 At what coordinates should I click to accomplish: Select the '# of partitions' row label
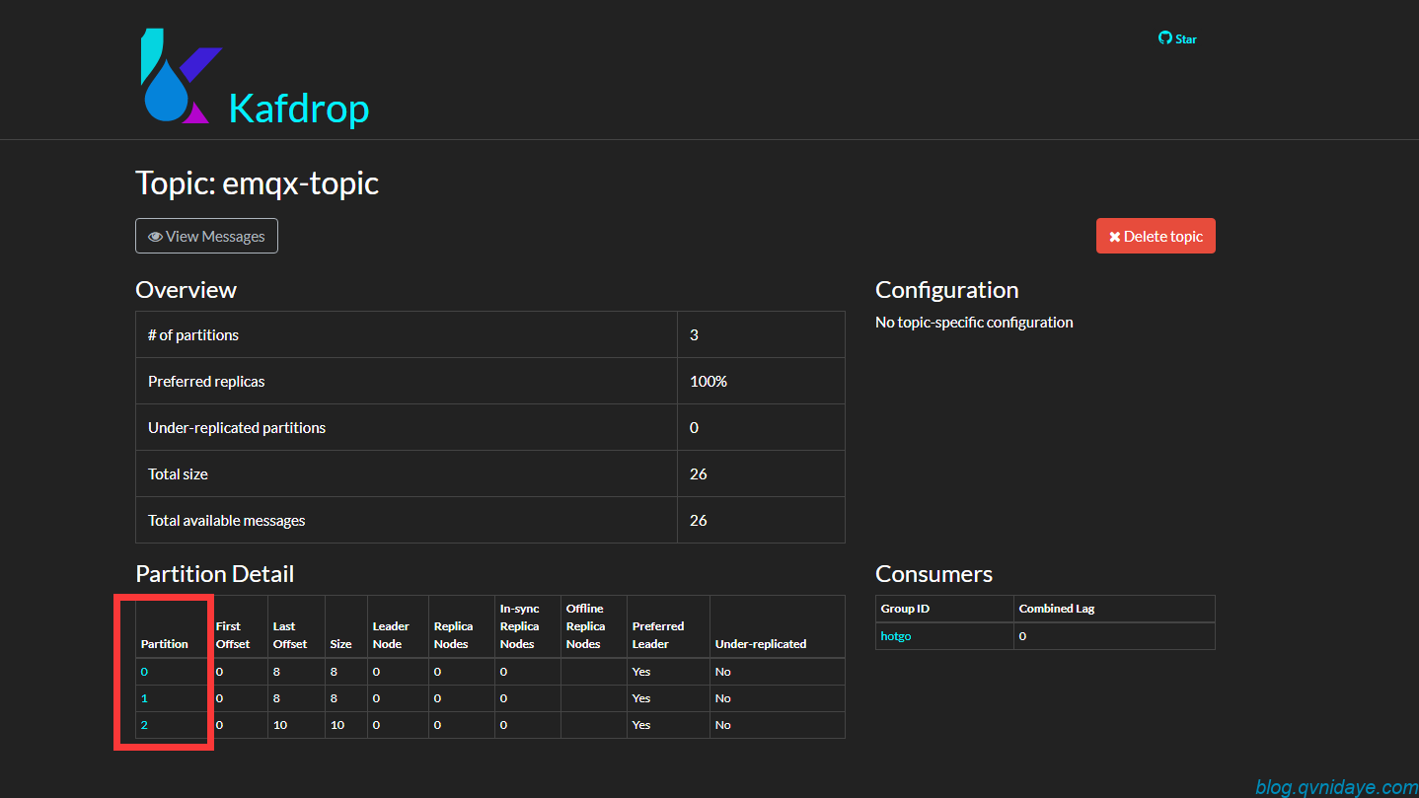click(193, 335)
